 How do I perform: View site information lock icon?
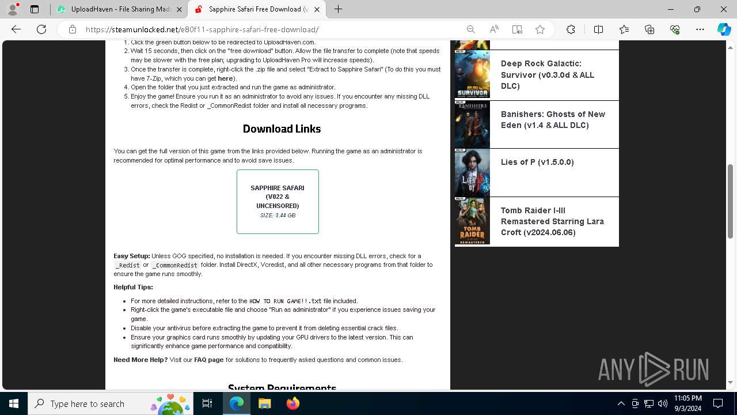[73, 29]
